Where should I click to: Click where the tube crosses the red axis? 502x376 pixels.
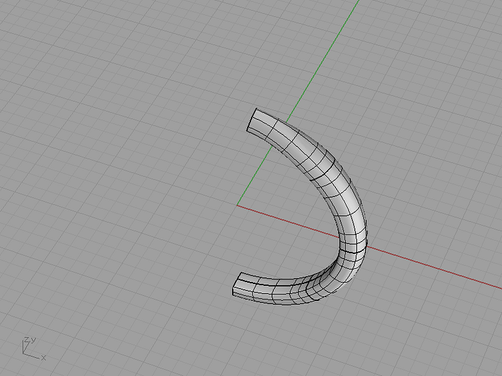tap(353, 243)
